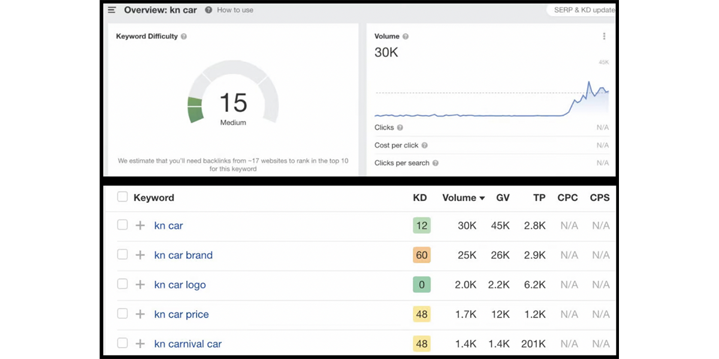719x359 pixels.
Task: Click the help icon beside Volume heading
Action: click(x=406, y=36)
